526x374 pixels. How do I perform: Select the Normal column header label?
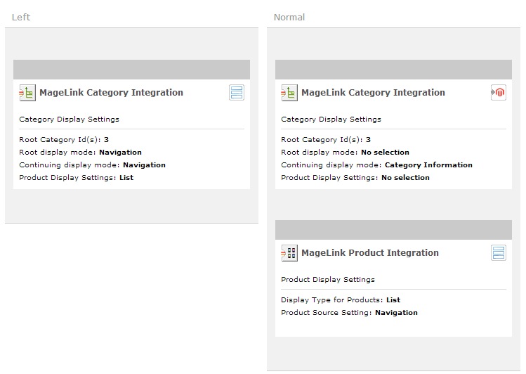tap(289, 17)
